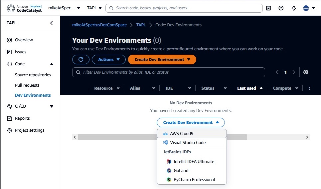The height and width of the screenshot is (189, 321).
Task: Expand the CI/CD sidebar section
Action: coord(52,106)
